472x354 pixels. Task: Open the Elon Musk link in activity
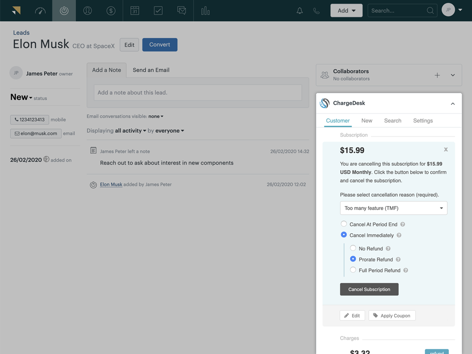pyautogui.click(x=111, y=184)
